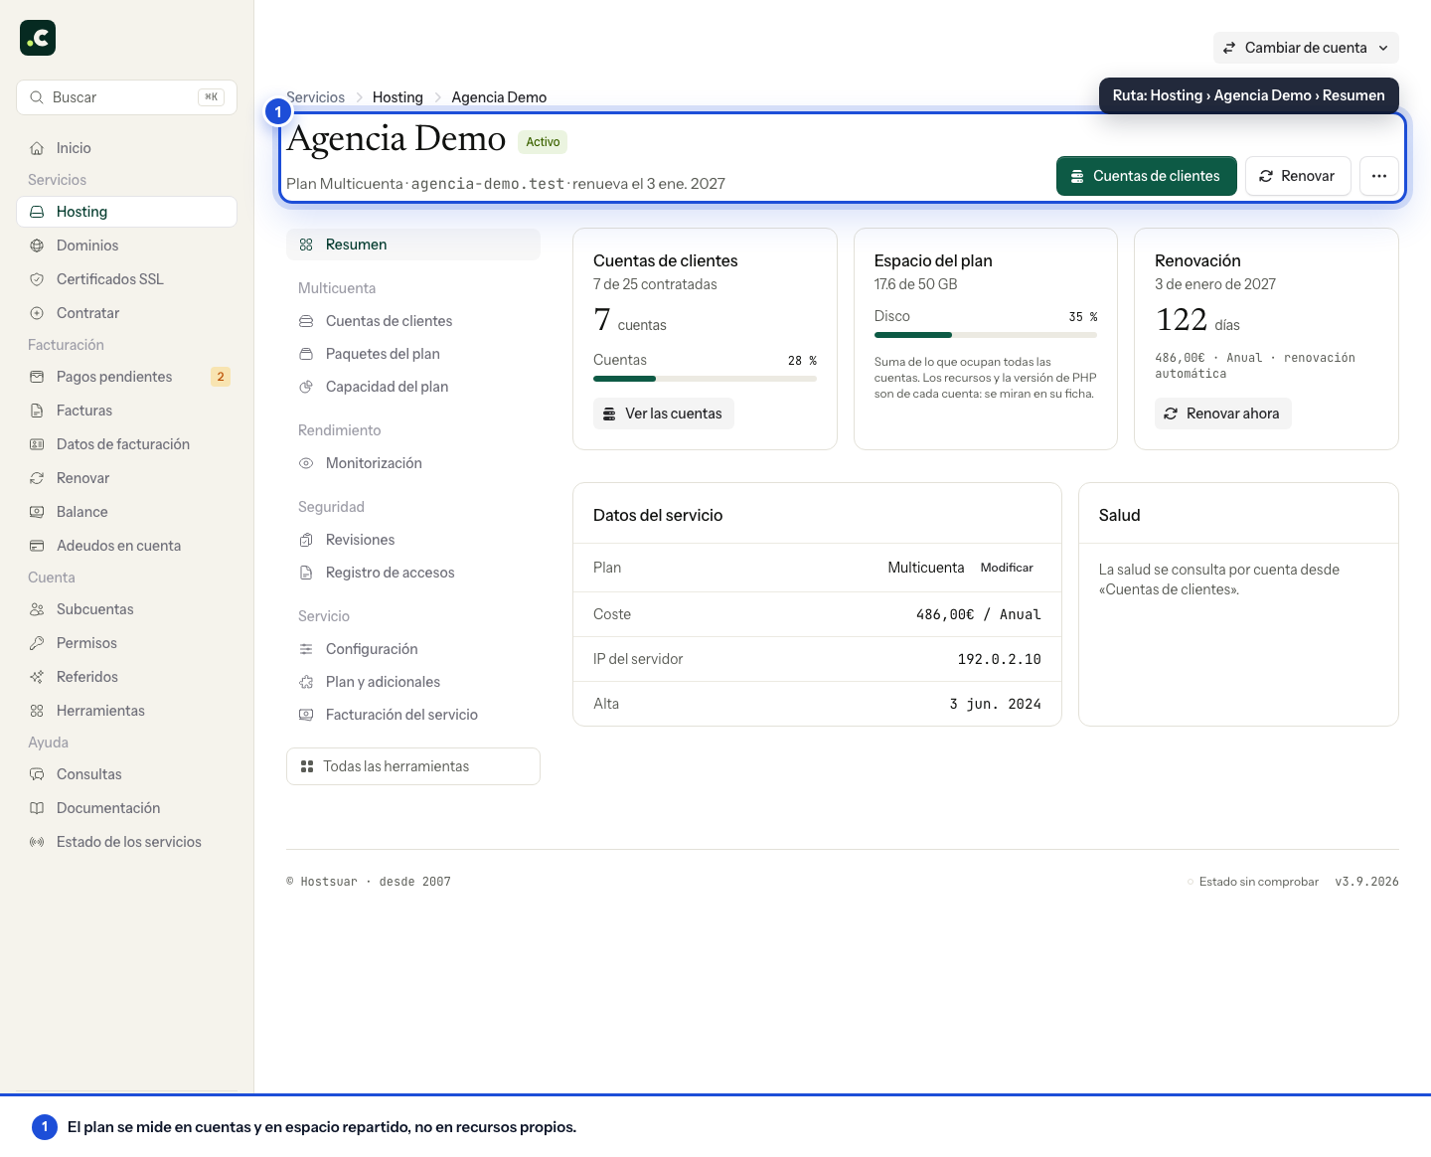Viewport: 1431px width, 1157px height.
Task: Click the Inicio home icon
Action: pyautogui.click(x=37, y=148)
